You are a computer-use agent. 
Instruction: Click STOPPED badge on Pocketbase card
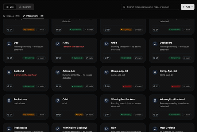(x=28, y=114)
